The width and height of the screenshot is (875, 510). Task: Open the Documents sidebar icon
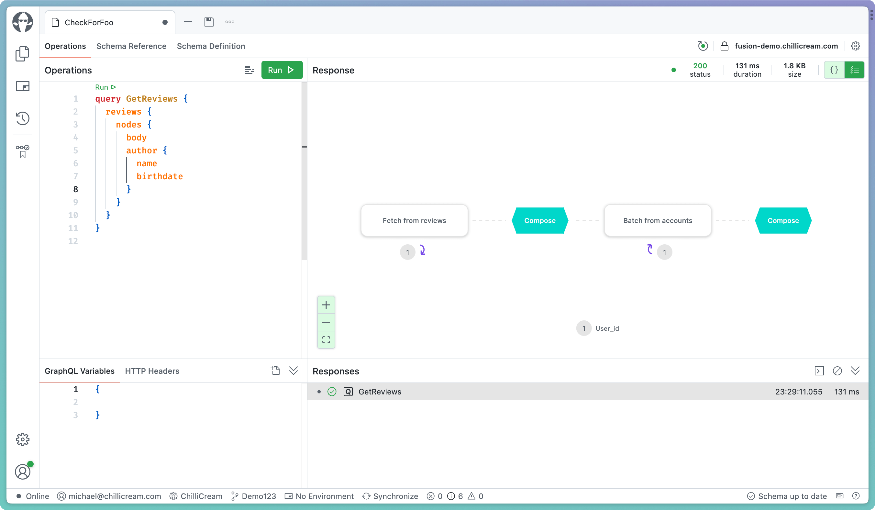click(x=23, y=53)
